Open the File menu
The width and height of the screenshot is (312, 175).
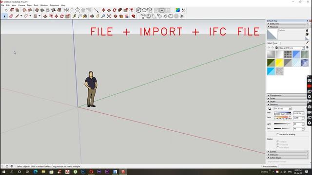click(x=2, y=5)
